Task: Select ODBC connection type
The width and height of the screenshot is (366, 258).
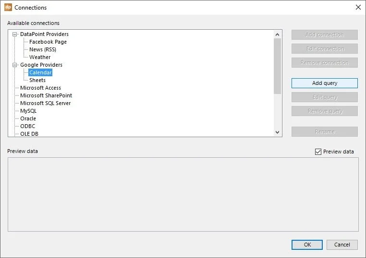Action: pyautogui.click(x=27, y=126)
